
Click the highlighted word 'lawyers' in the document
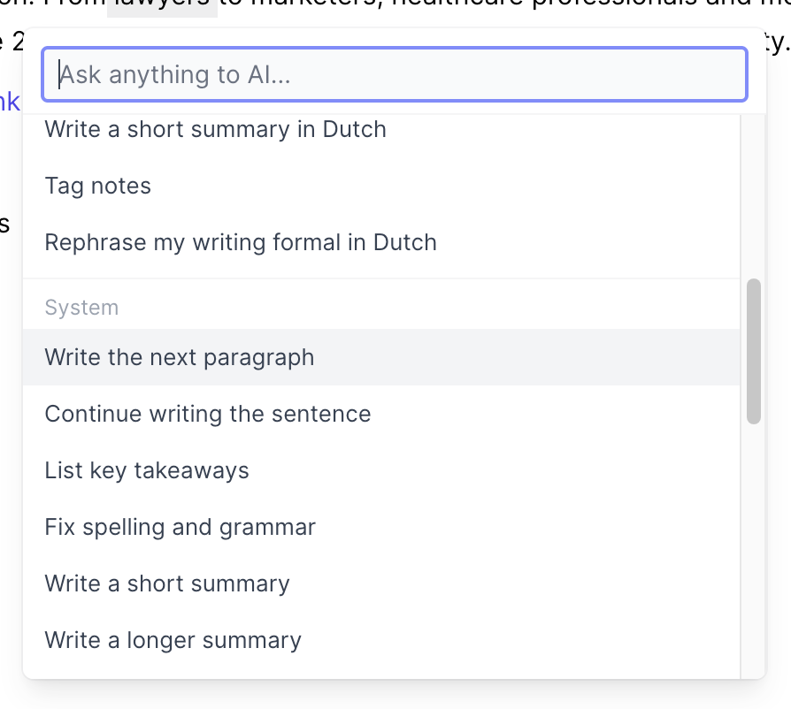click(x=162, y=4)
